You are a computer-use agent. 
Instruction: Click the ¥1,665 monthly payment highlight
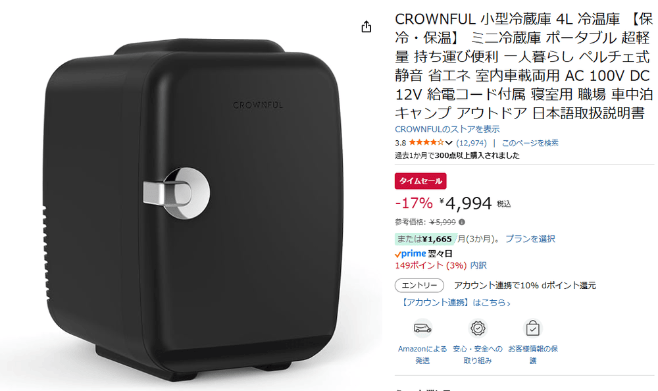coord(424,239)
